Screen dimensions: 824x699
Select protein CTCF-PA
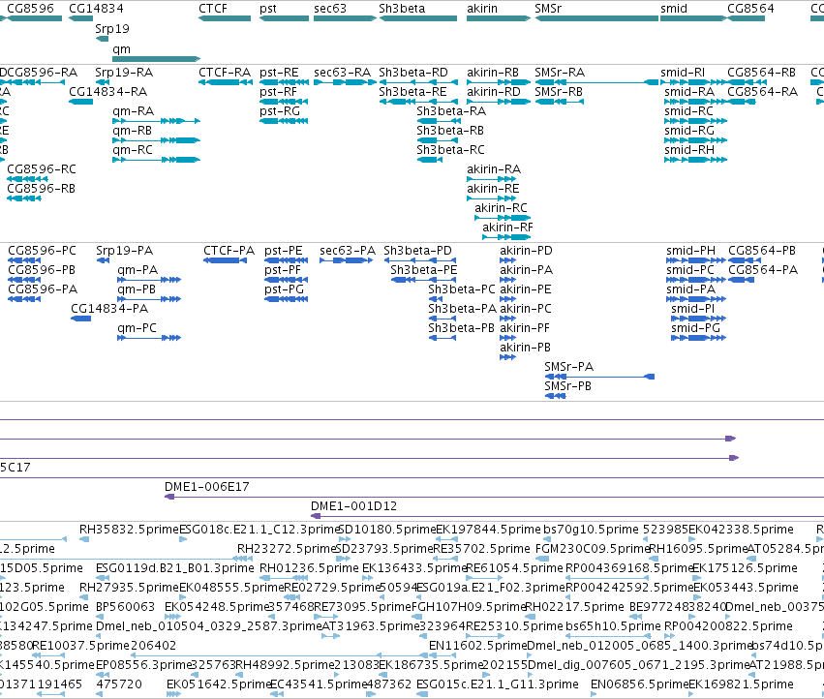tap(225, 260)
